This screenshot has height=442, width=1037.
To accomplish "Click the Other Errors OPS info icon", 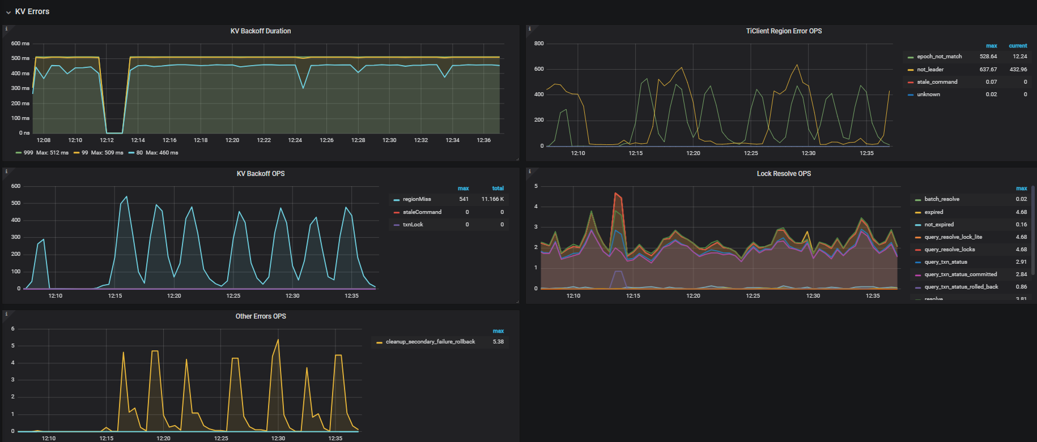I will [x=6, y=314].
